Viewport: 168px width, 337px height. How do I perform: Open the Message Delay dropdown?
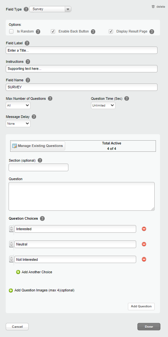[x=18, y=124]
